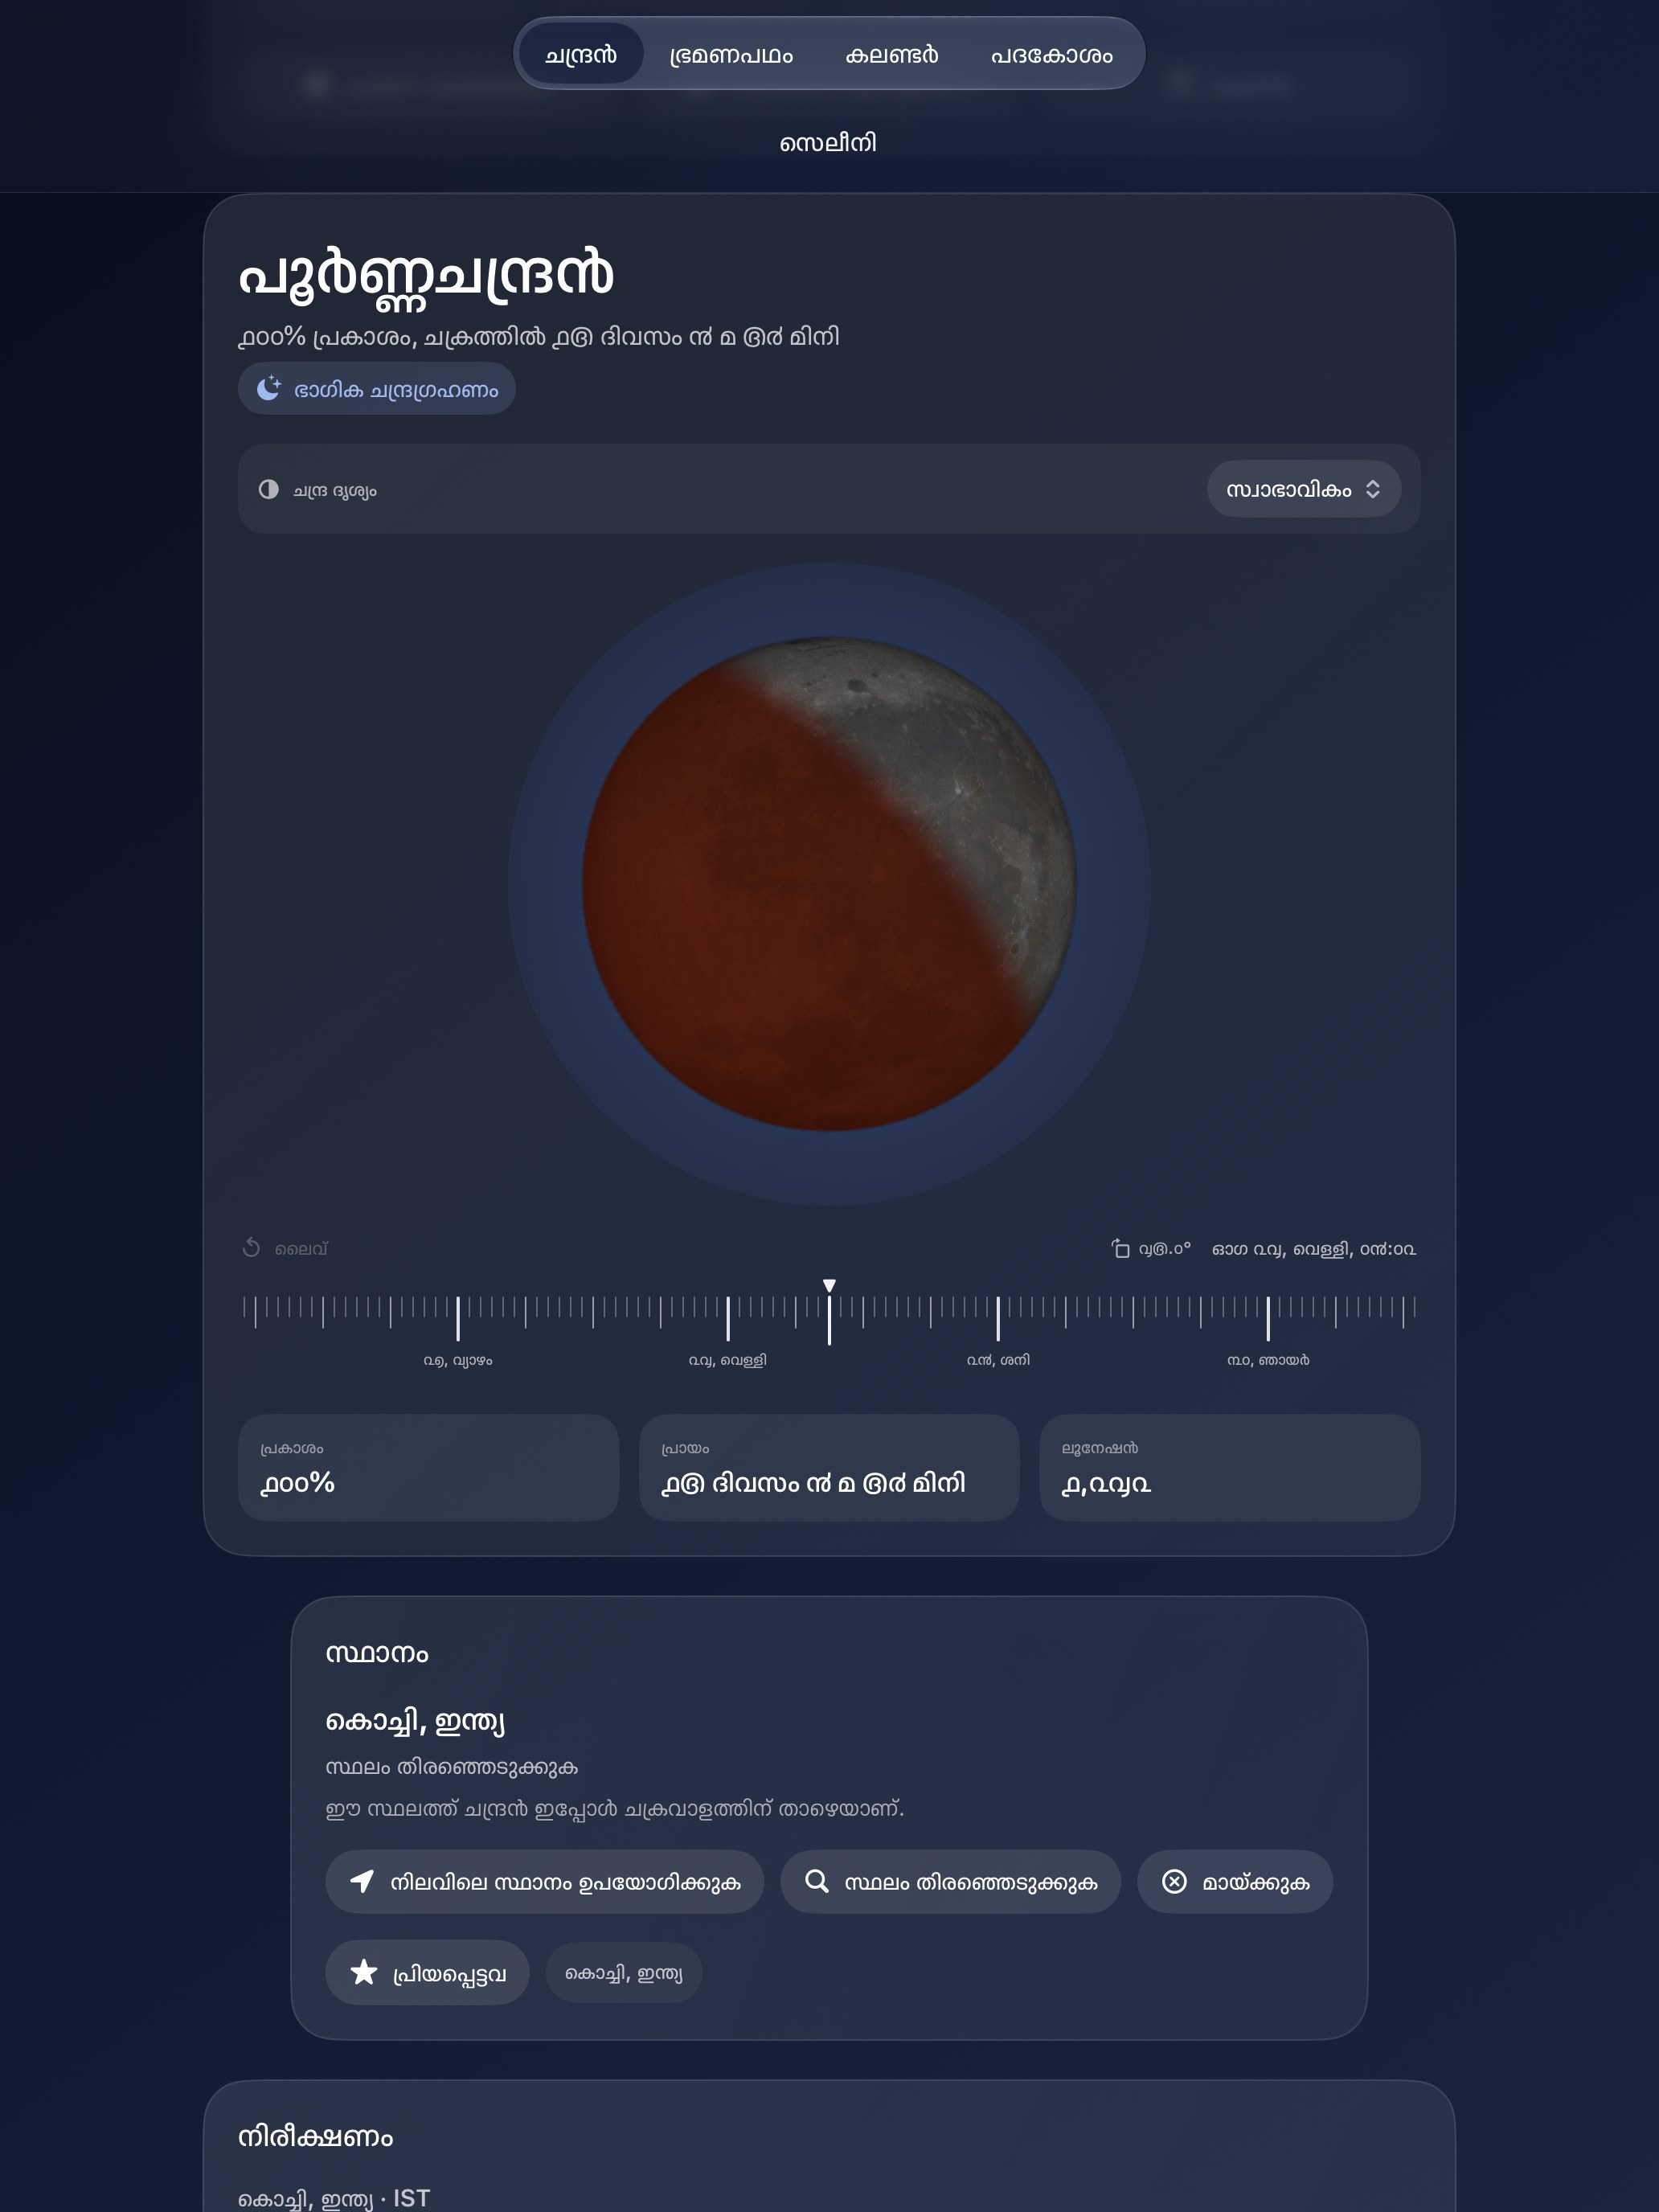Click the ഭാഗിക ചന്ദ്രഗ്രഹണം eclipse badge

point(377,389)
